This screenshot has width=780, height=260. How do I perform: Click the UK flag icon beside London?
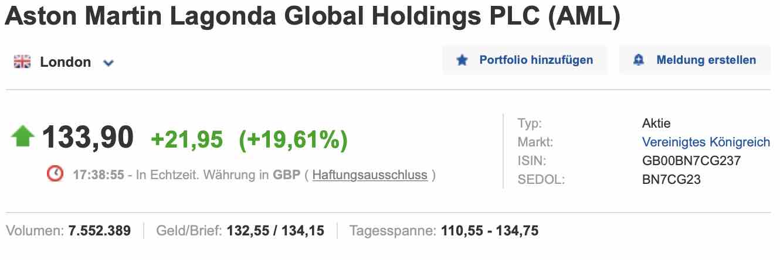click(22, 62)
